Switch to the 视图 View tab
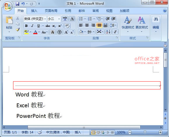The image size is (169, 137). 109,11
